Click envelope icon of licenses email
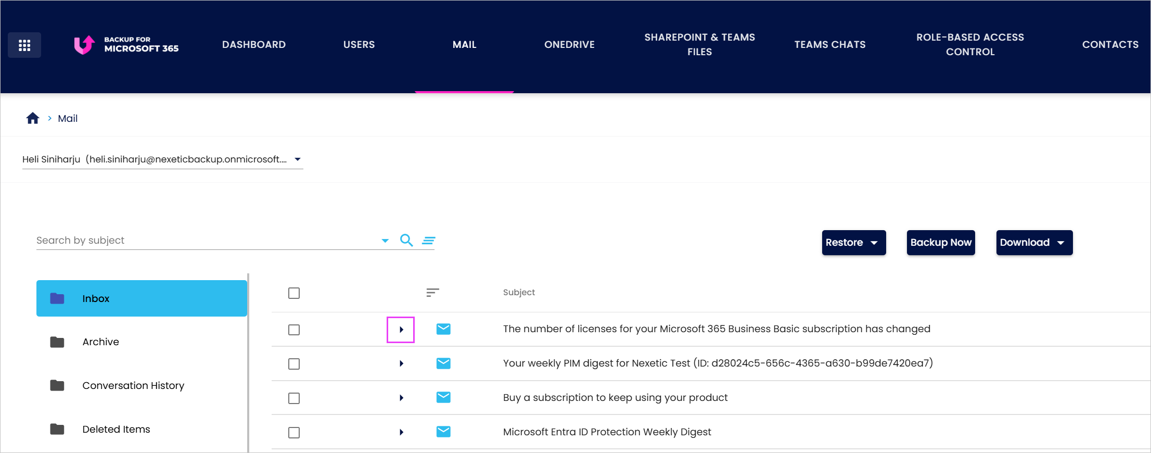 (x=443, y=329)
